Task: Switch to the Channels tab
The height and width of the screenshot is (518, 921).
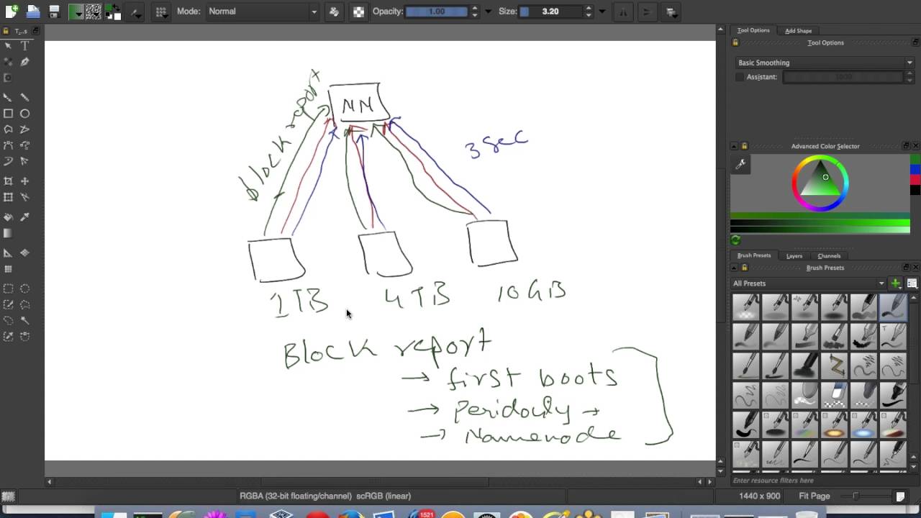Action: pyautogui.click(x=829, y=256)
